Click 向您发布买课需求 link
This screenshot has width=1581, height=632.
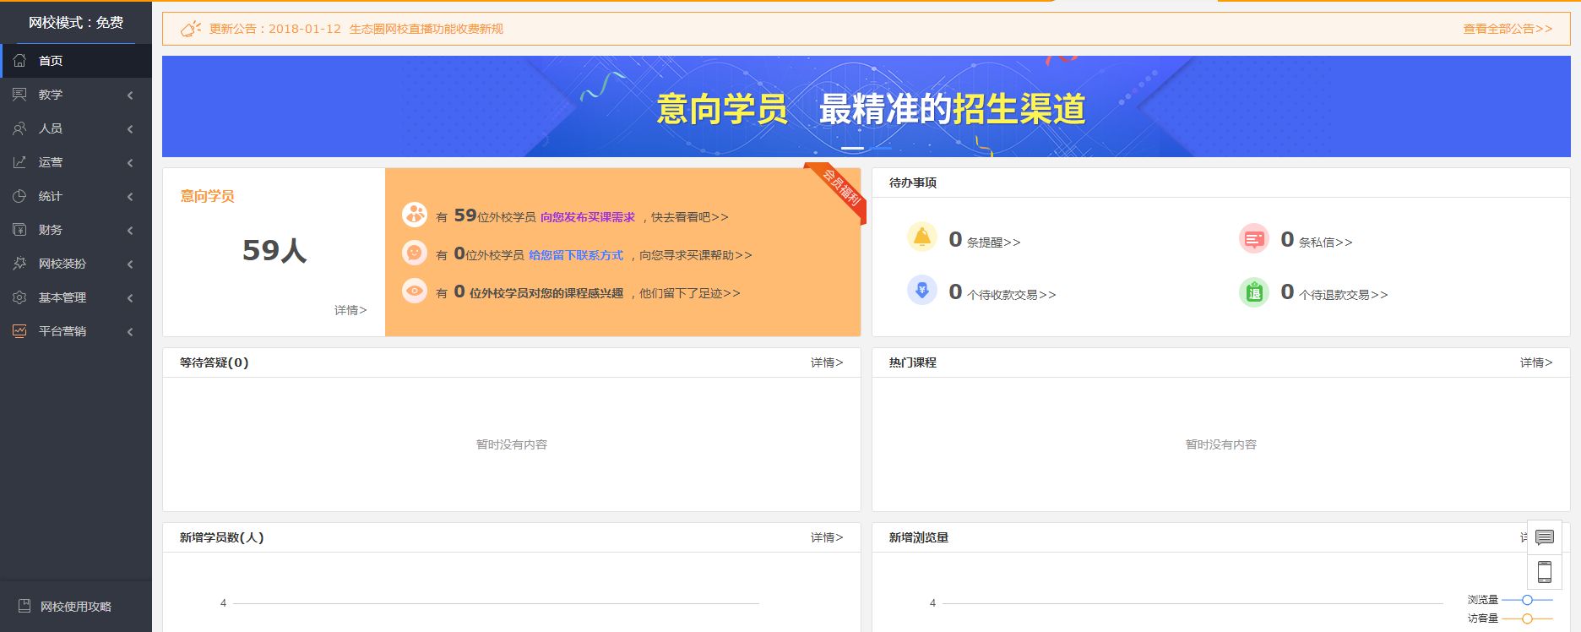[587, 217]
